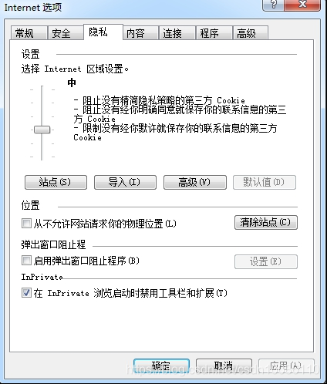This screenshot has height=384, width=327.
Task: Uncheck the InPrivate toolbar disable checkbox
Action: (x=26, y=293)
